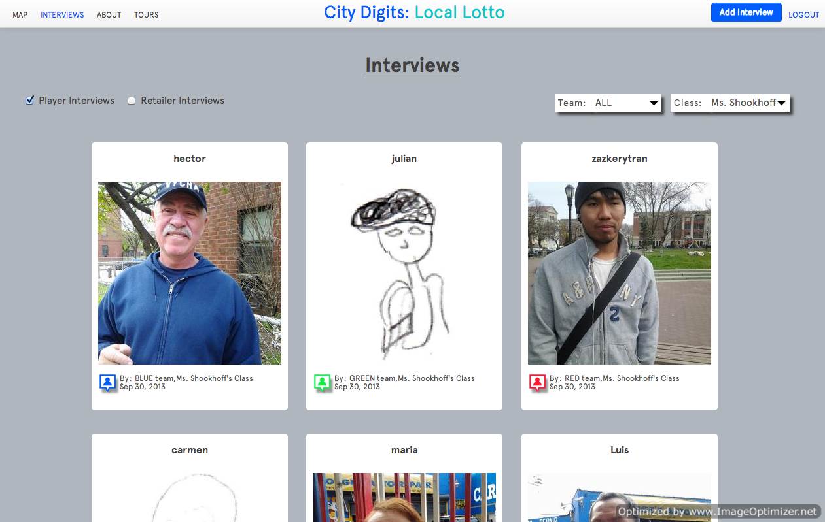The width and height of the screenshot is (825, 522).
Task: Click the carmen card title
Action: click(190, 450)
